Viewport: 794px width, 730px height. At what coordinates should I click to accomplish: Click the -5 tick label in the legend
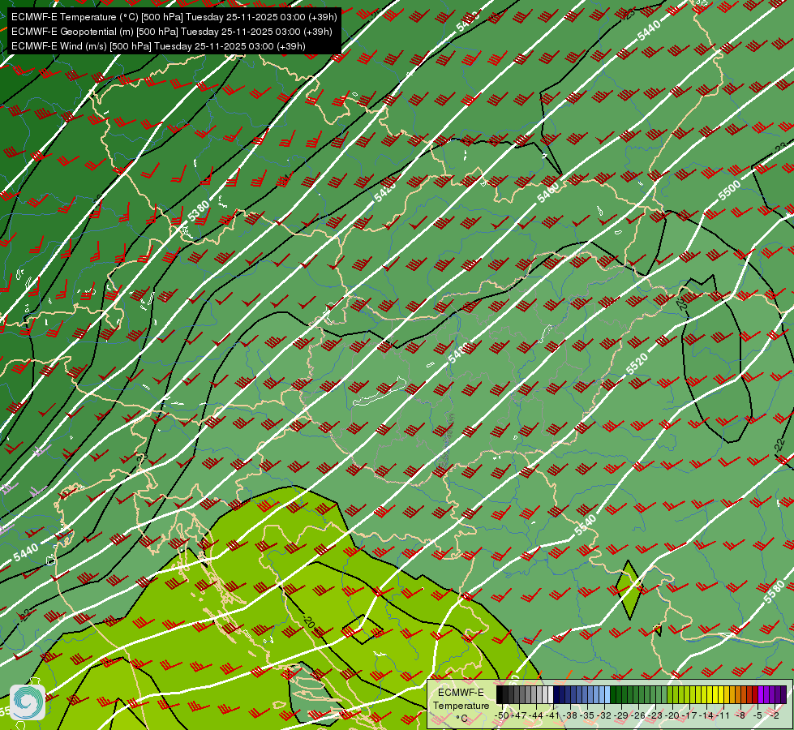tap(757, 715)
